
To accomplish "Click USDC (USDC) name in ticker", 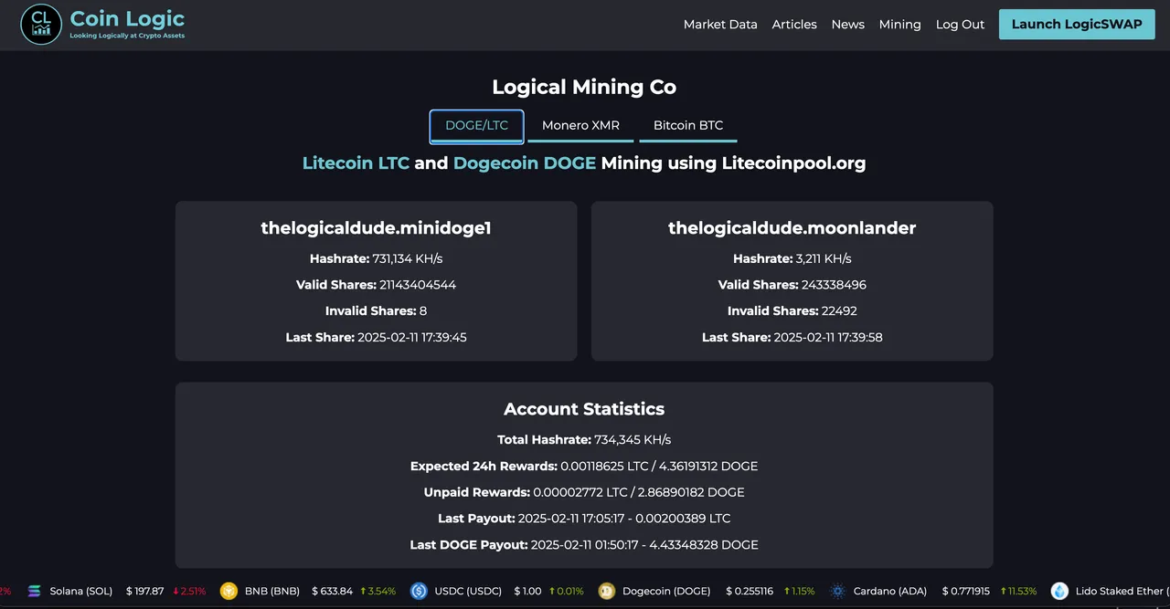I will 468,591.
